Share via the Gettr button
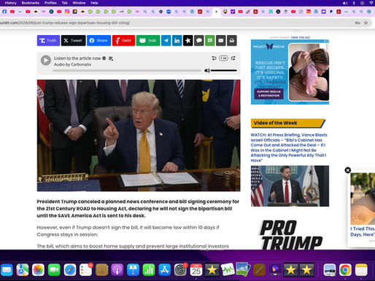Viewport: 375px width, 281px height. pos(123,41)
